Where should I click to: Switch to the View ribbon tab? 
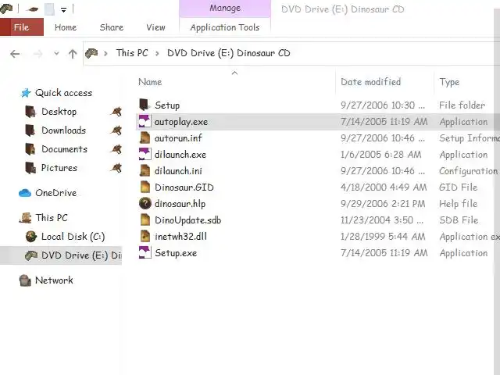point(155,27)
